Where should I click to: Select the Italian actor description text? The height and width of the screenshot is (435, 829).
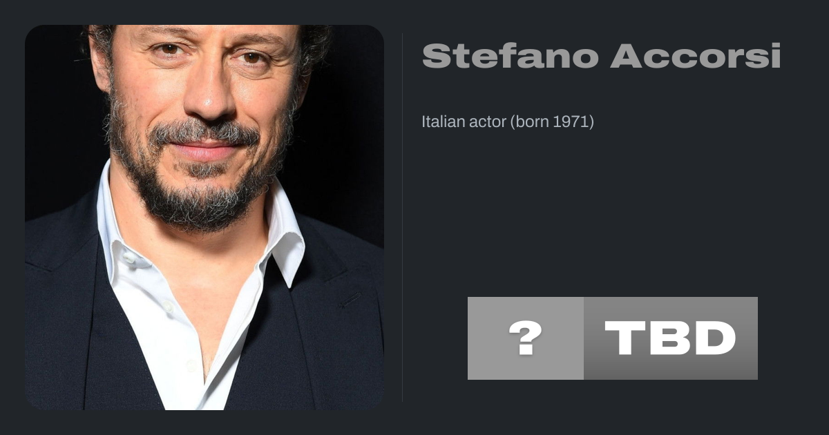[x=508, y=122]
